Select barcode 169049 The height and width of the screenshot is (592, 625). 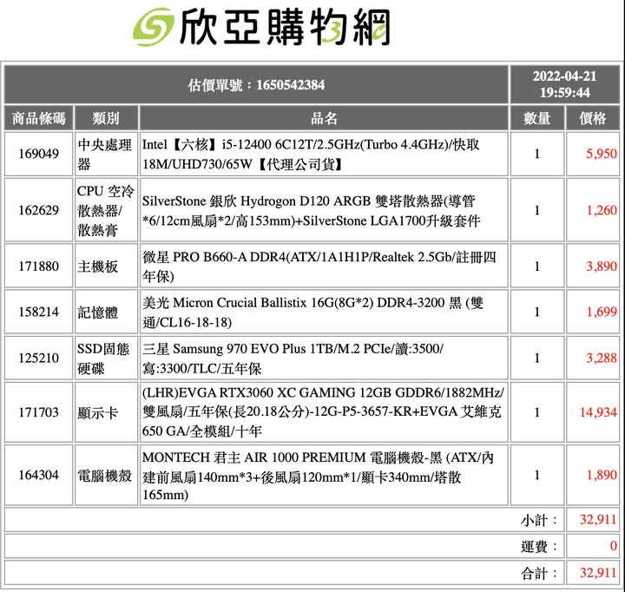[x=39, y=154]
